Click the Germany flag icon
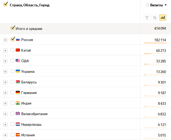 (x=18, y=92)
